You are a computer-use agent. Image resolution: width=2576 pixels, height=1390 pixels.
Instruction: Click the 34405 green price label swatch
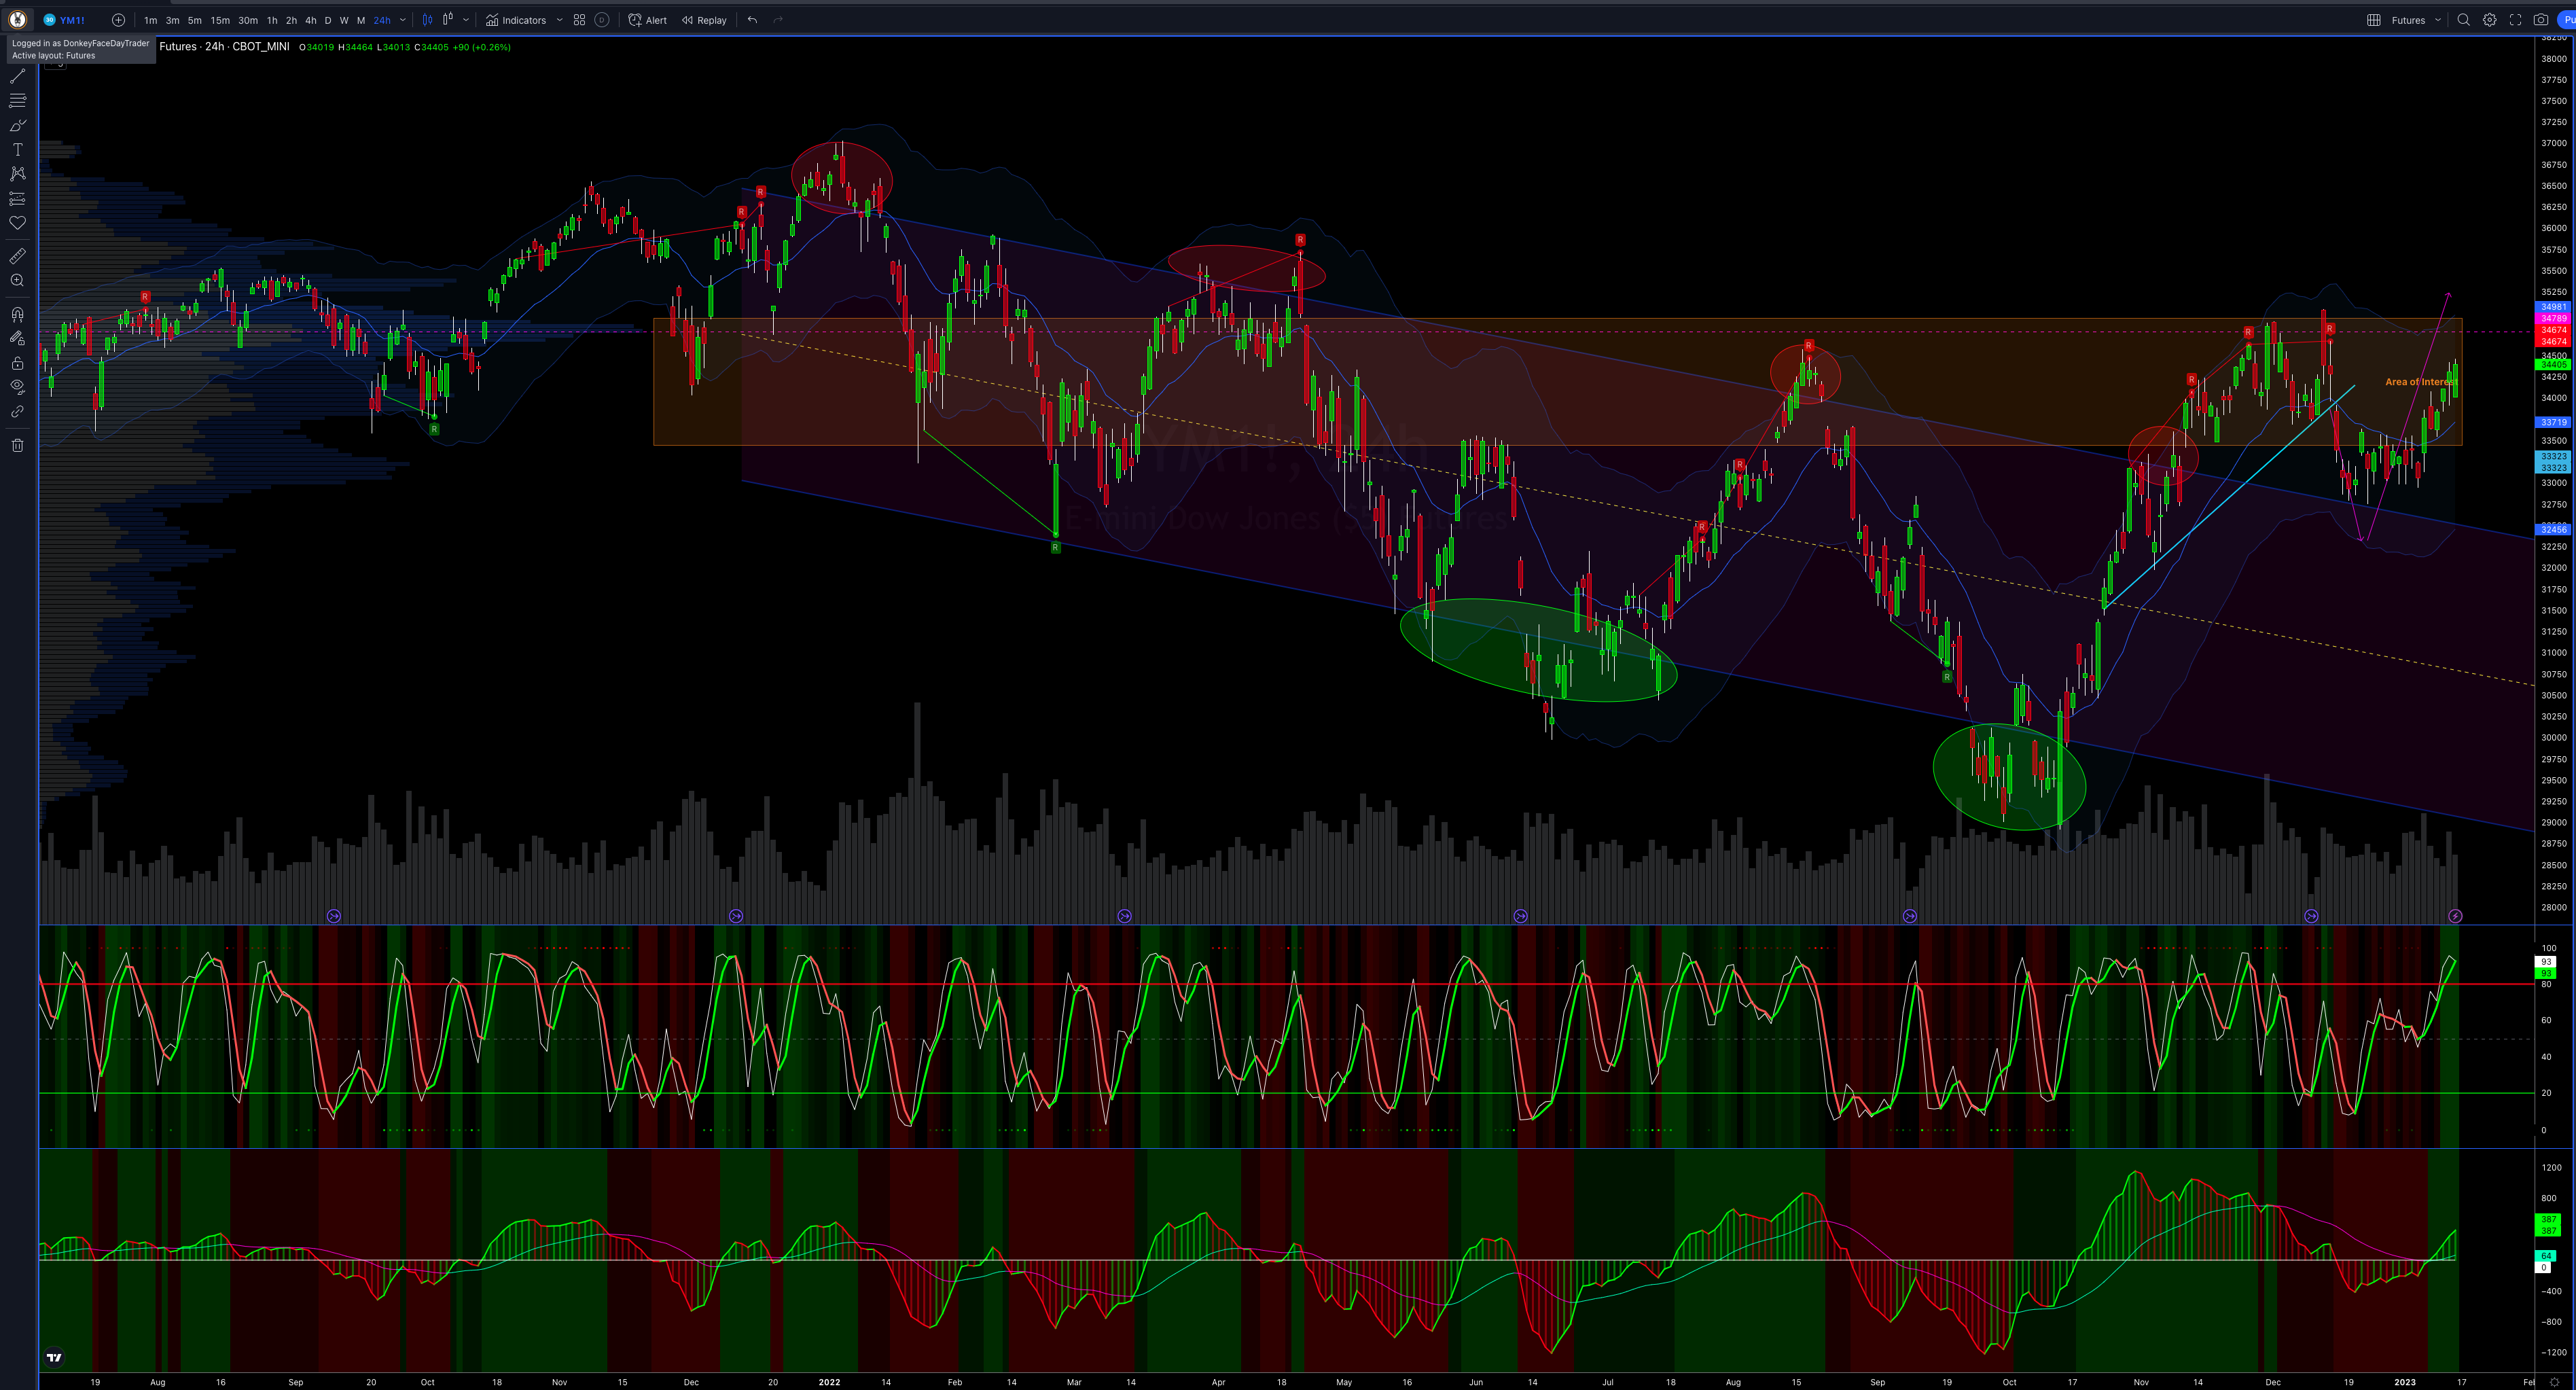click(x=2553, y=365)
